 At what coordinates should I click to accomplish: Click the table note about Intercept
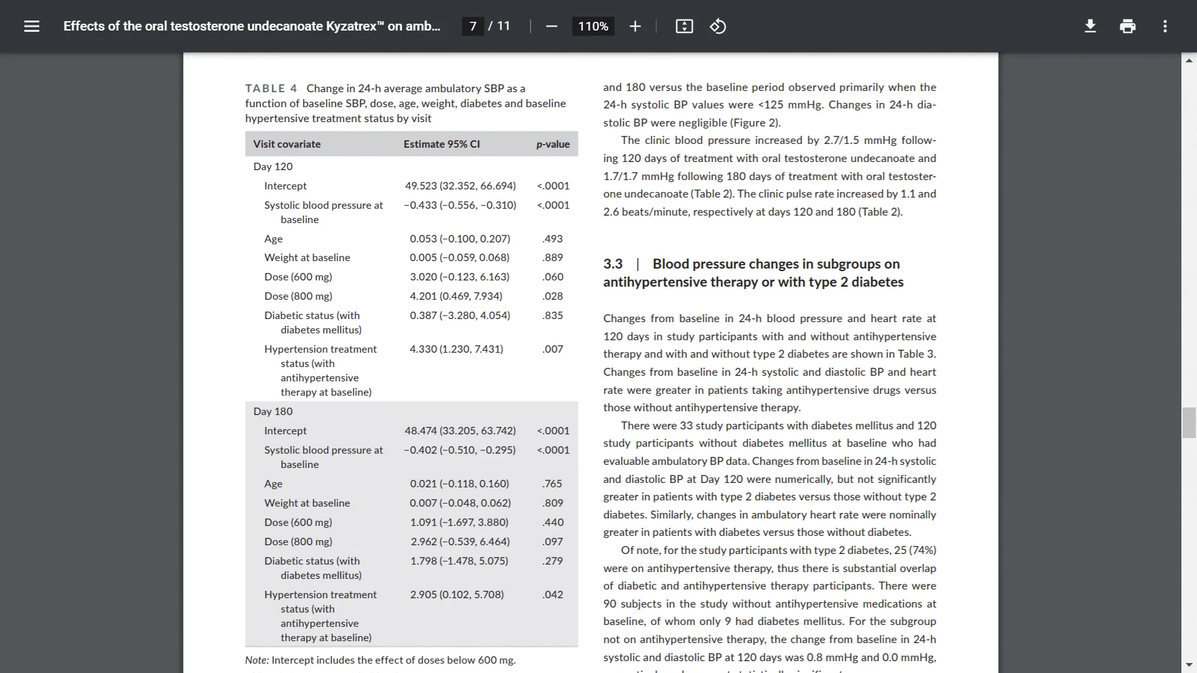[x=380, y=660]
